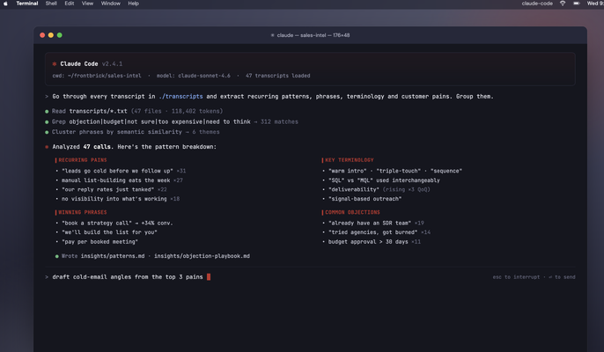Click "pay per booked meeting" line
This screenshot has height=352, width=604.
coord(97,242)
